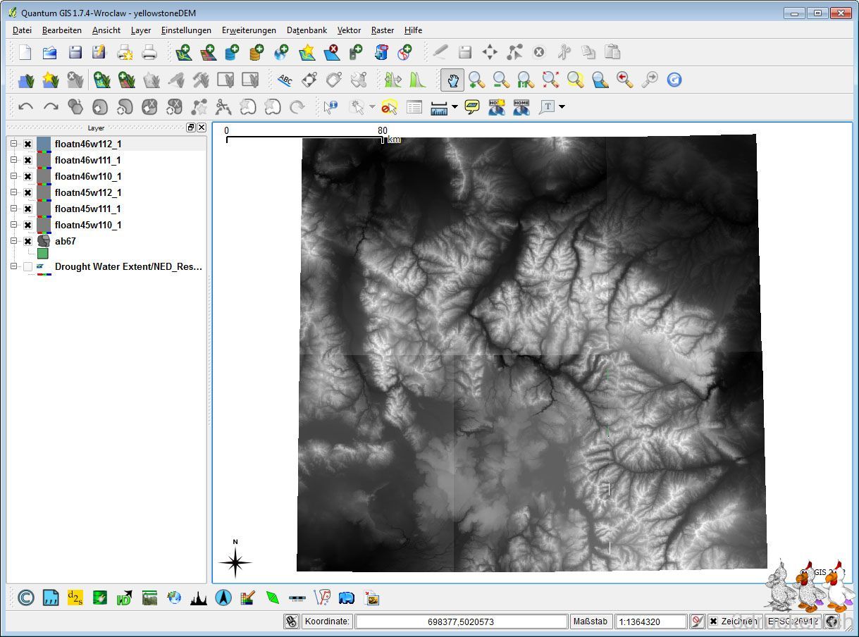Click the Save Project floppy icon
The image size is (859, 637).
(75, 52)
